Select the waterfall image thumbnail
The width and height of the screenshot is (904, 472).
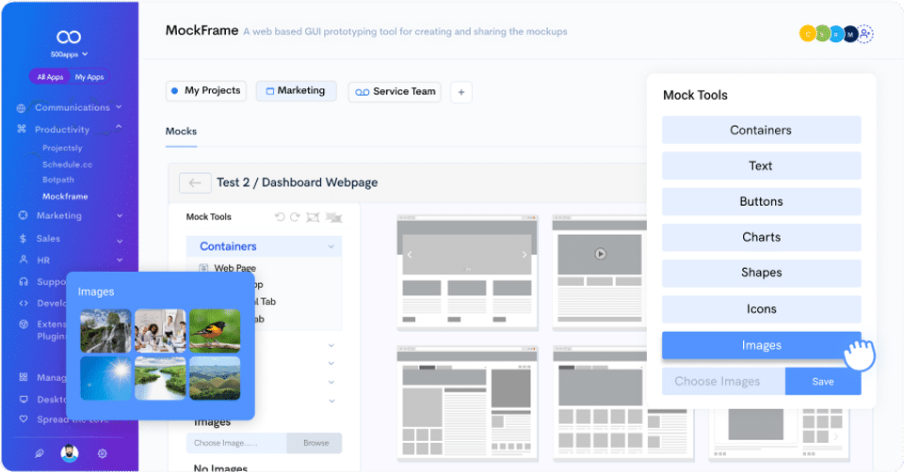[105, 331]
